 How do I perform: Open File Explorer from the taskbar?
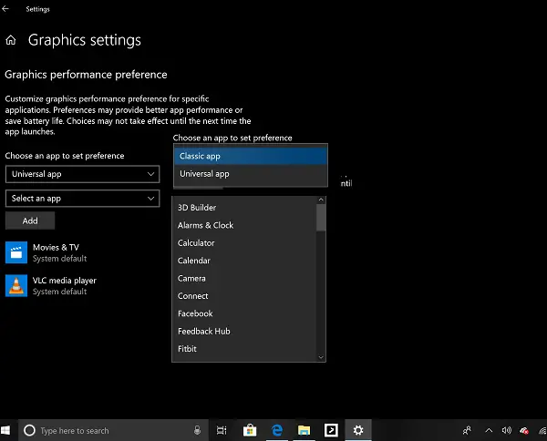pos(304,431)
